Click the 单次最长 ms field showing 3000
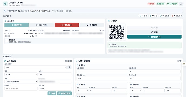186x97 pixels. [102, 78]
